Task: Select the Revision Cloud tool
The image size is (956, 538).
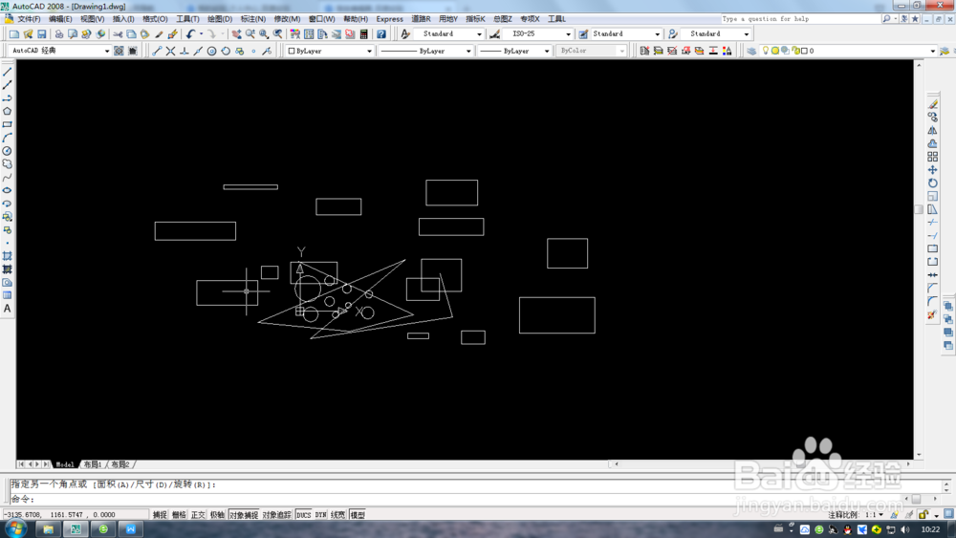Action: pos(8,164)
